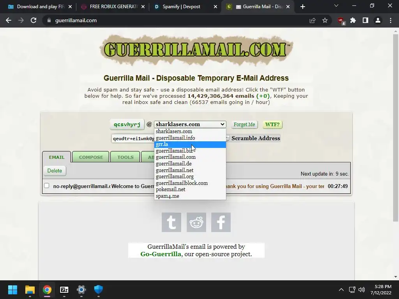Click the share page icon in address bar

click(312, 20)
